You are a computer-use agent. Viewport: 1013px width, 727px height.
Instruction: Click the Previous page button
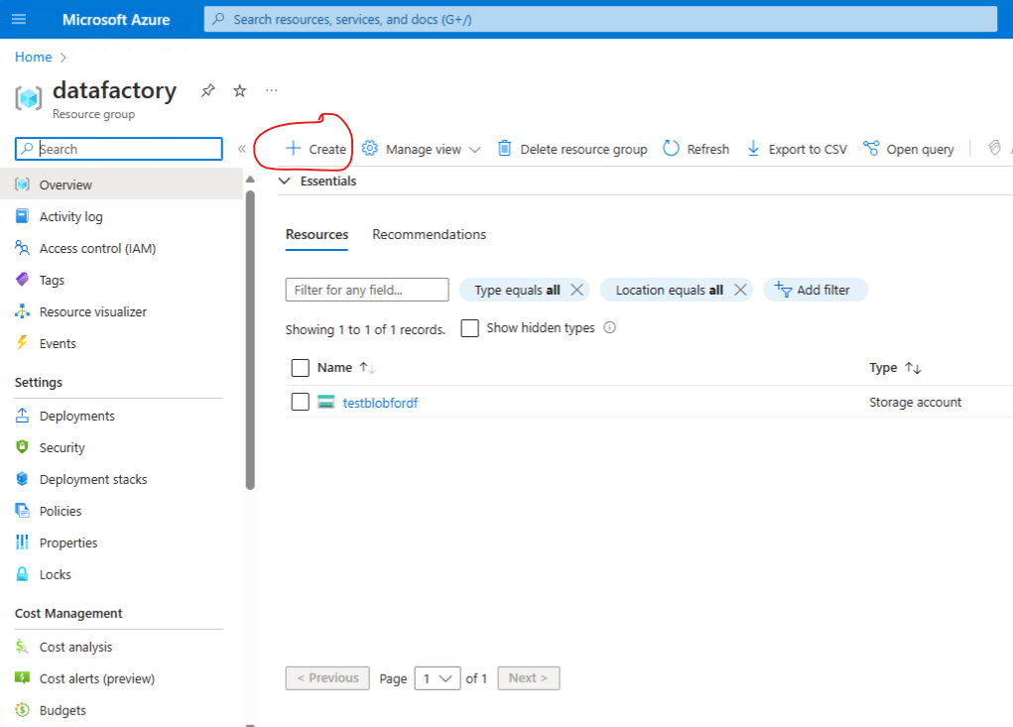coord(327,678)
